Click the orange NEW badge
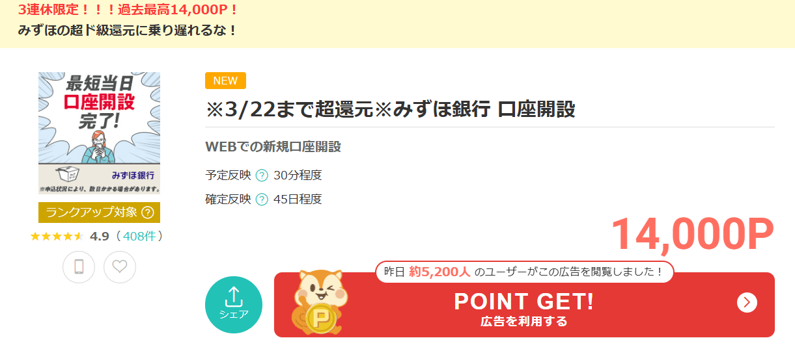 [225, 81]
